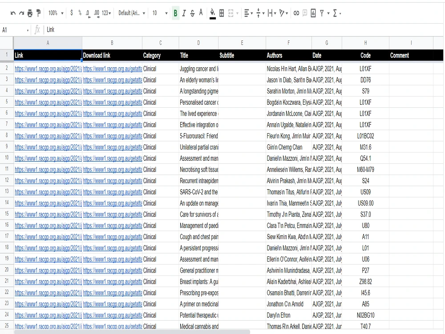Screen dimensions: 445x334
Task: Open the text color picker
Action: click(201, 12)
